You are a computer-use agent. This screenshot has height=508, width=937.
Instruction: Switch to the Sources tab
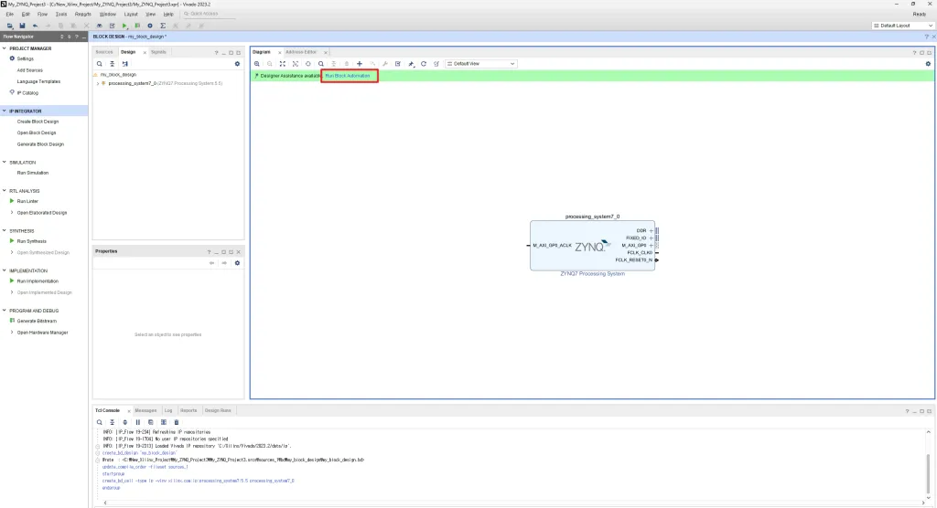[104, 52]
